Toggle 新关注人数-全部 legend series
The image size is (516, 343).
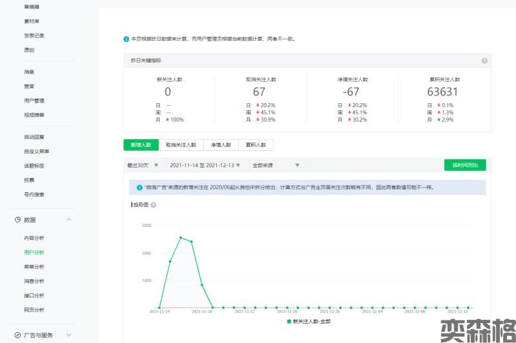coord(309,321)
